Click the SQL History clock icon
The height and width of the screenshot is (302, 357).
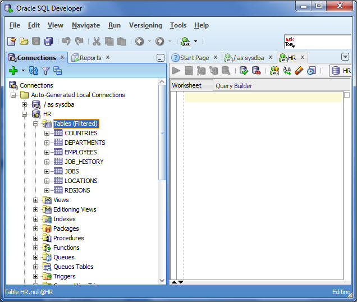(x=311, y=71)
